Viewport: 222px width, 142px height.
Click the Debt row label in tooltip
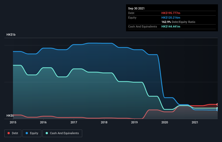coord(131,13)
